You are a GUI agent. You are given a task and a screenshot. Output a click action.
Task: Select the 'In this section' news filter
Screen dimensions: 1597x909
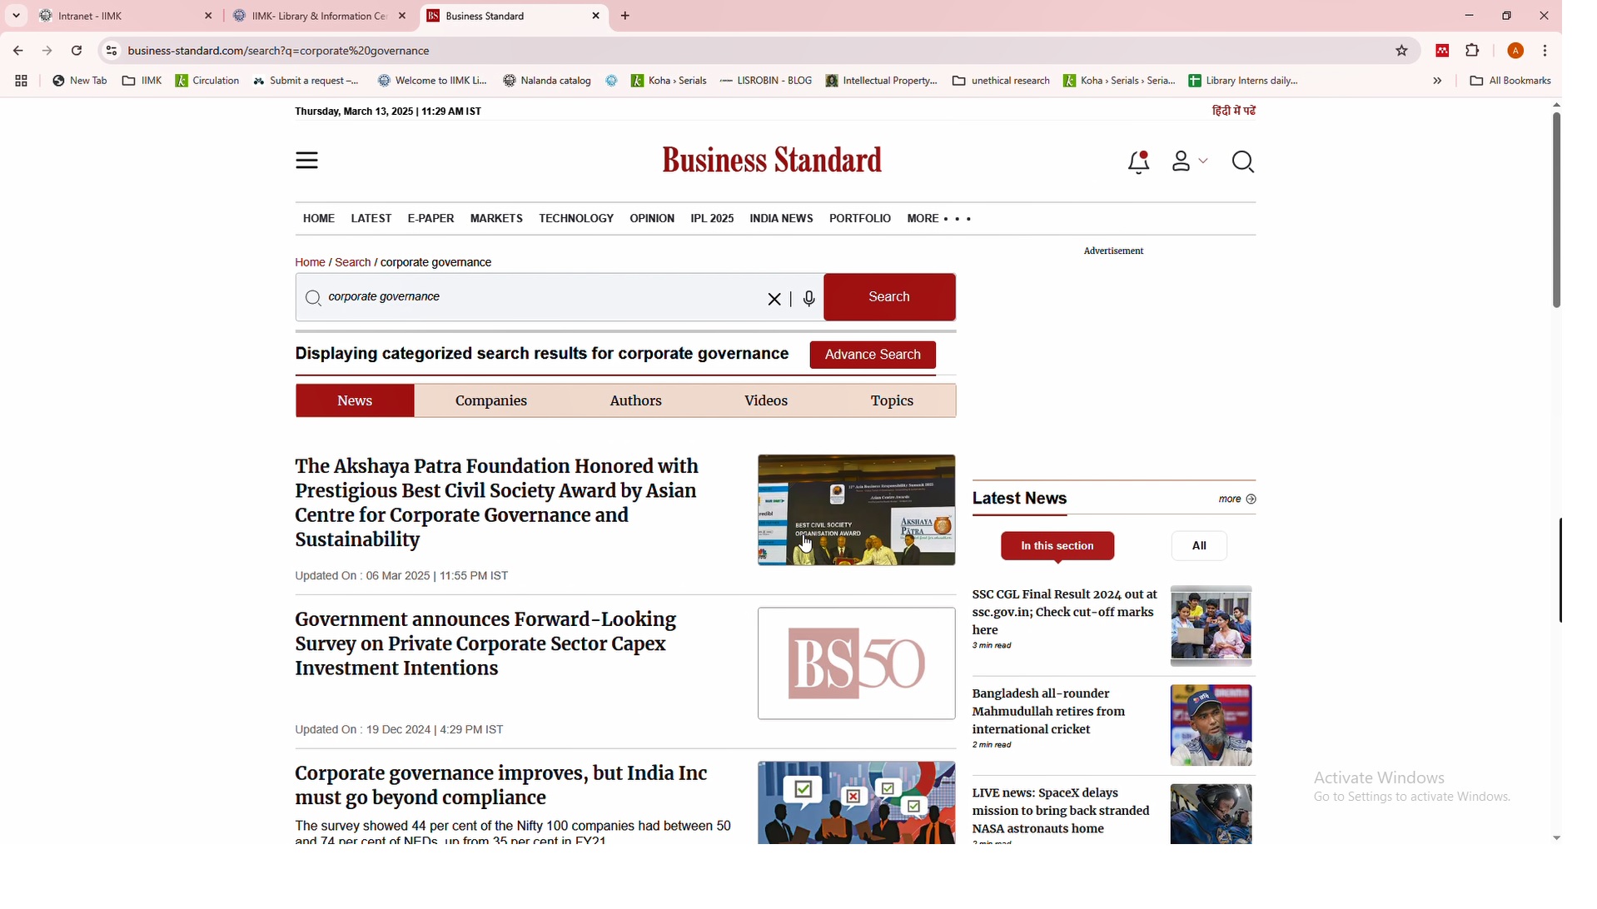point(1057,547)
